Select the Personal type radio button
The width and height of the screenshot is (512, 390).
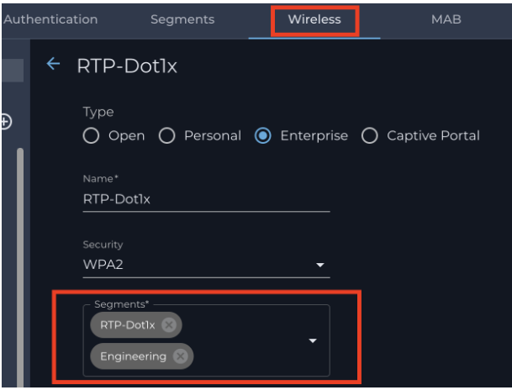point(166,135)
